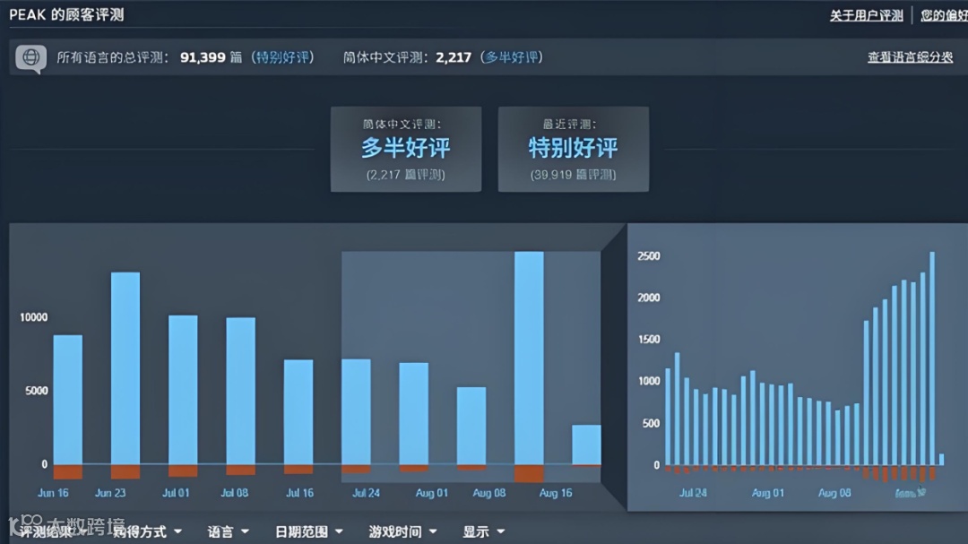
Task: Click the globe speech-bubble review icon
Action: (x=30, y=58)
